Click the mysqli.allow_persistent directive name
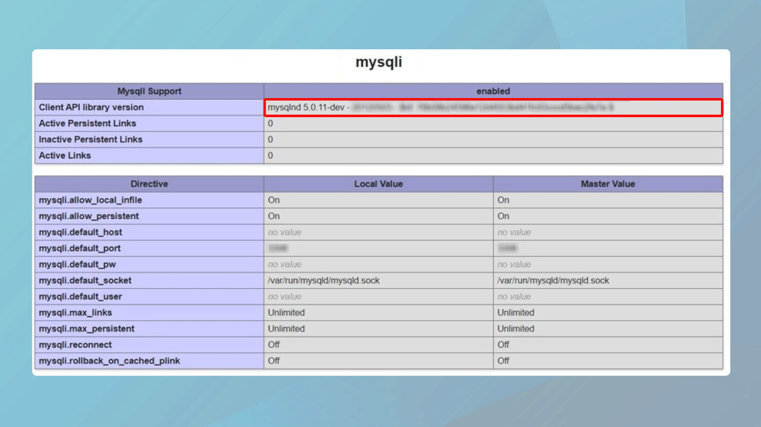The height and width of the screenshot is (427, 761). pyautogui.click(x=89, y=216)
